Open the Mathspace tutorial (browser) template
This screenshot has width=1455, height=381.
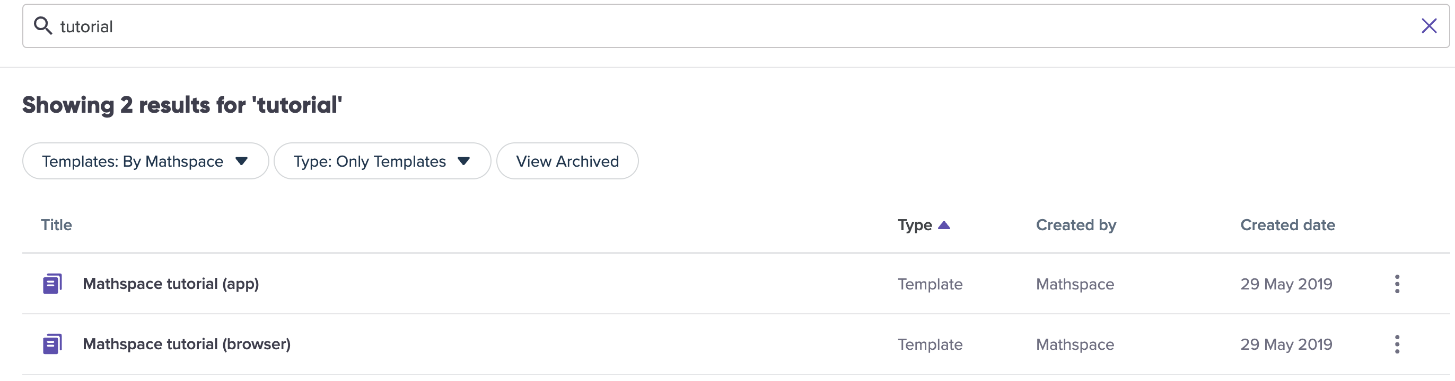(187, 344)
